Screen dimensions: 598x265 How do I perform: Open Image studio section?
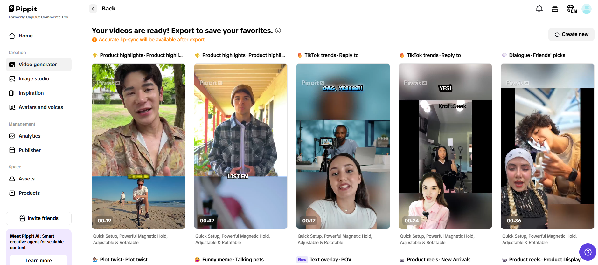pos(38,79)
